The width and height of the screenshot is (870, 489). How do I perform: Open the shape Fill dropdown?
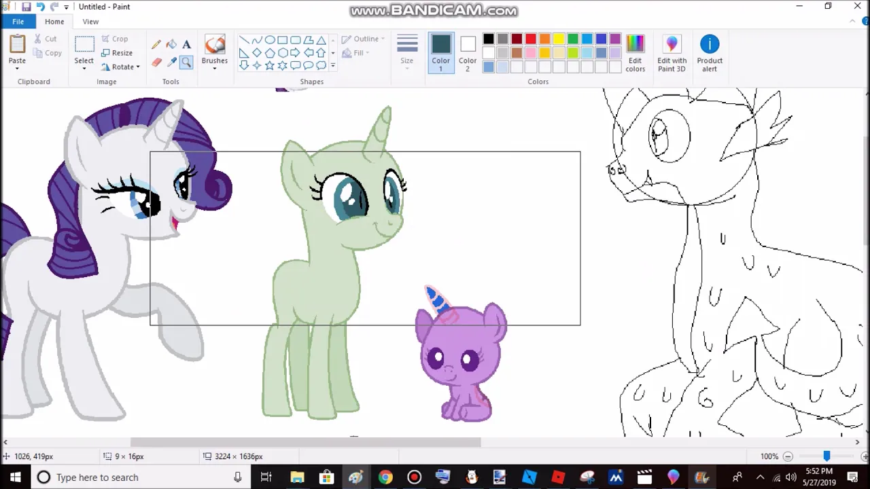(355, 53)
